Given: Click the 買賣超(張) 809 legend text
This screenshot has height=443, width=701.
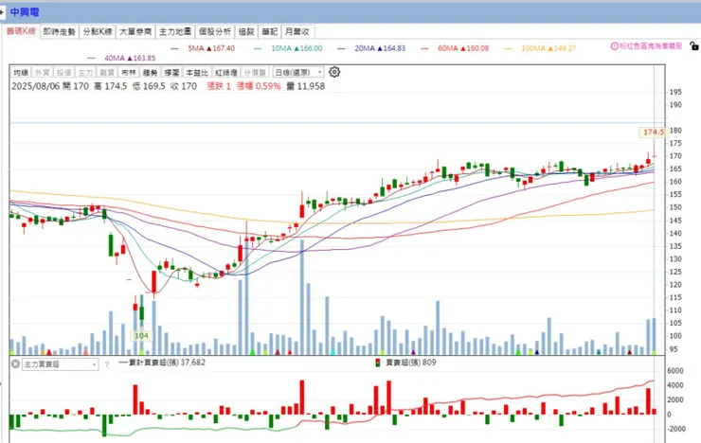Looking at the screenshot, I should (x=410, y=363).
